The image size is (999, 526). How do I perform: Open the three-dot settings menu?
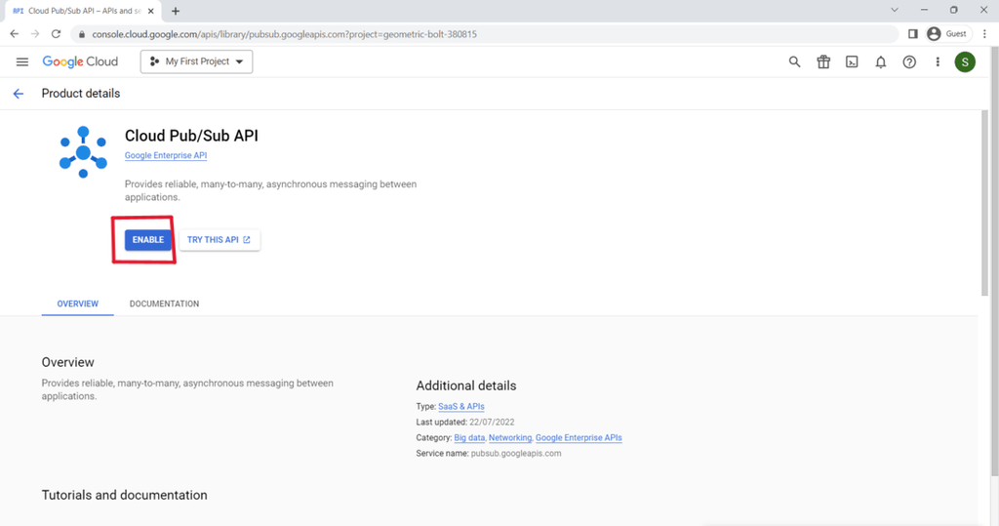938,61
